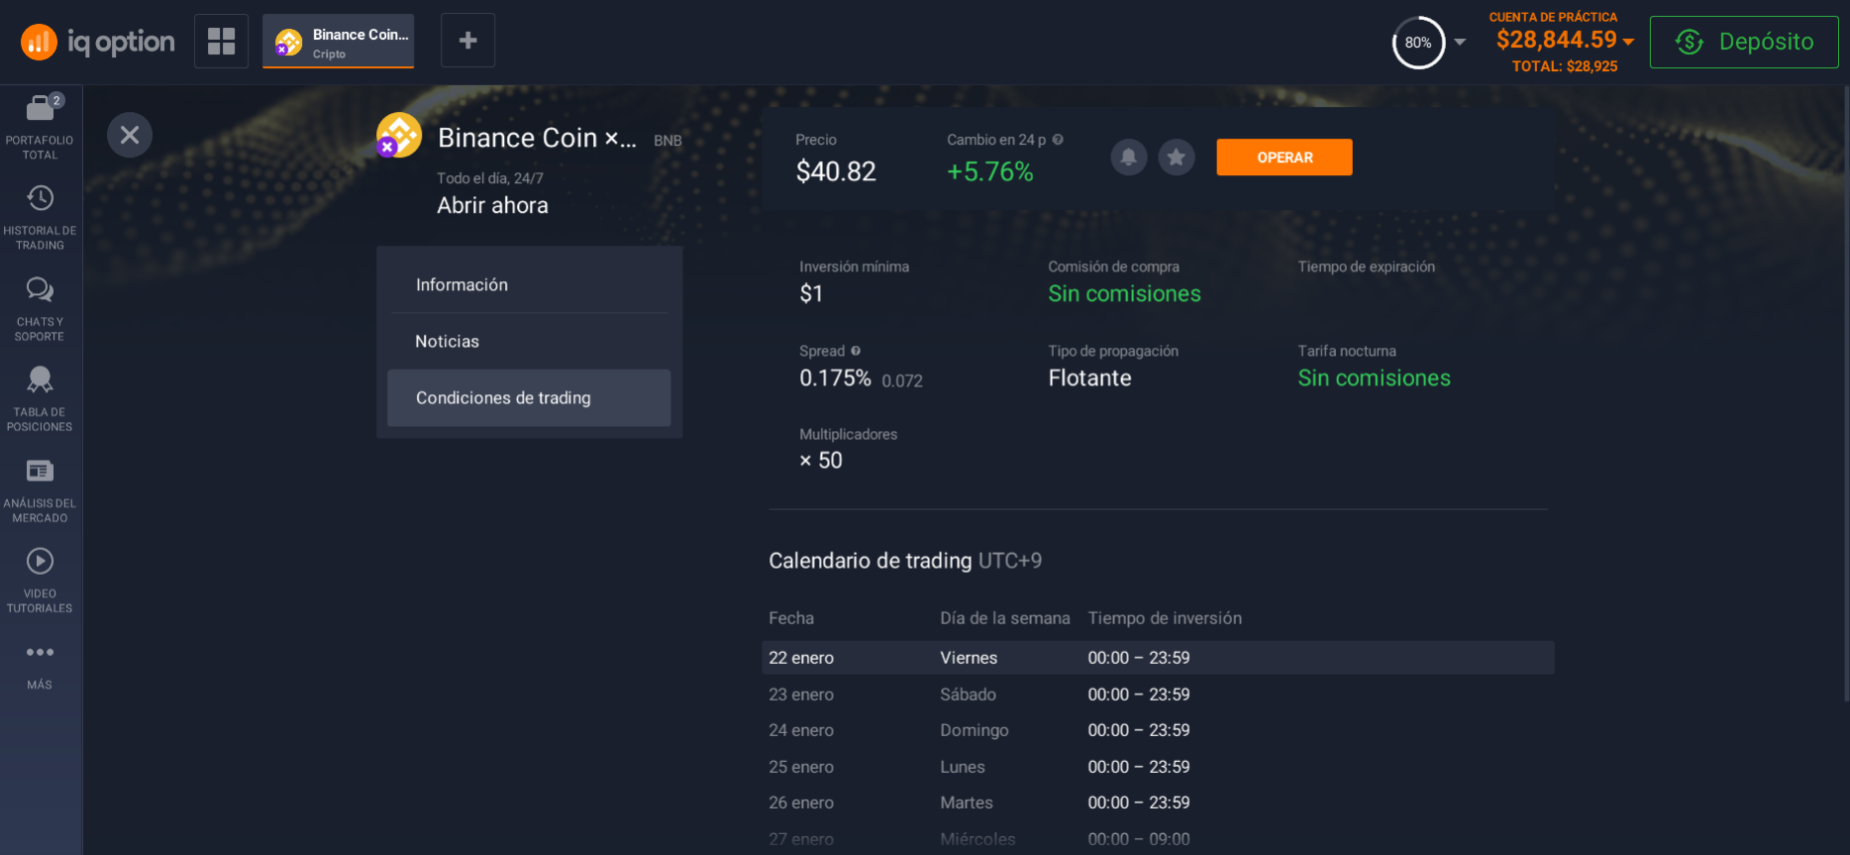This screenshot has height=855, width=1850.
Task: Open the asset grid layout button
Action: coord(221,41)
